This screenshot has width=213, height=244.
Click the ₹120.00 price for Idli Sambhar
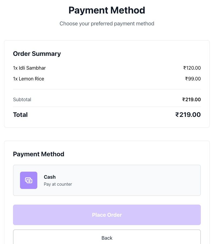click(x=192, y=68)
